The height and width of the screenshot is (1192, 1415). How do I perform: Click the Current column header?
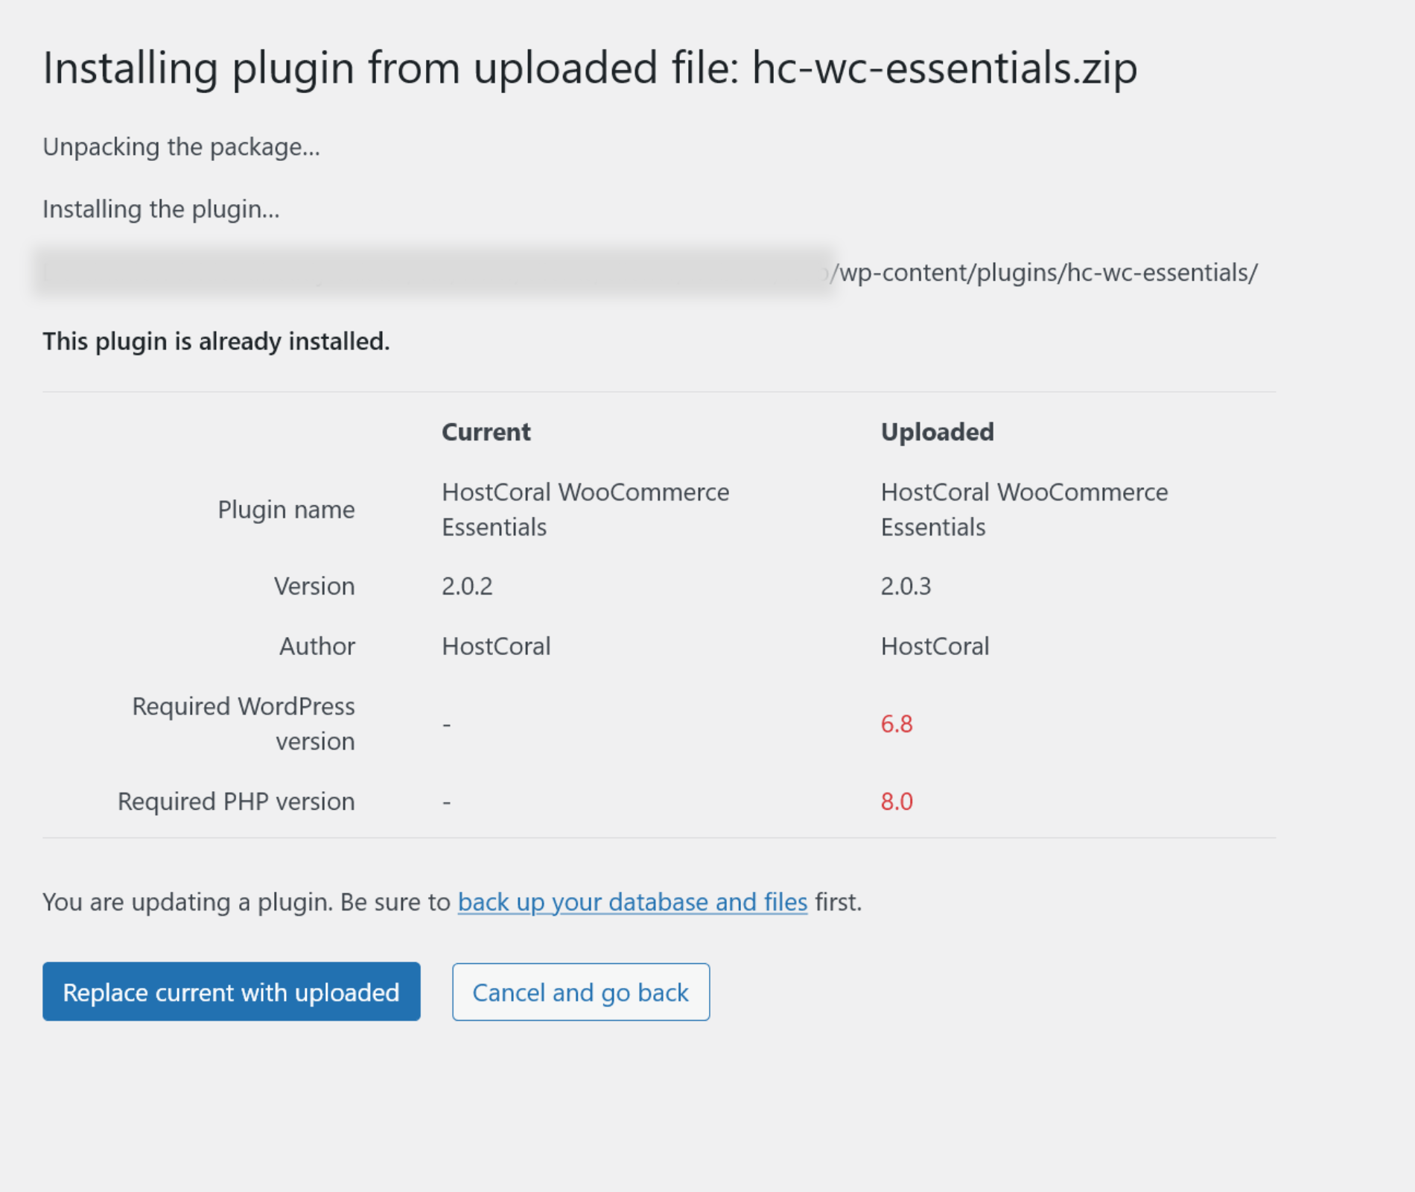[486, 432]
